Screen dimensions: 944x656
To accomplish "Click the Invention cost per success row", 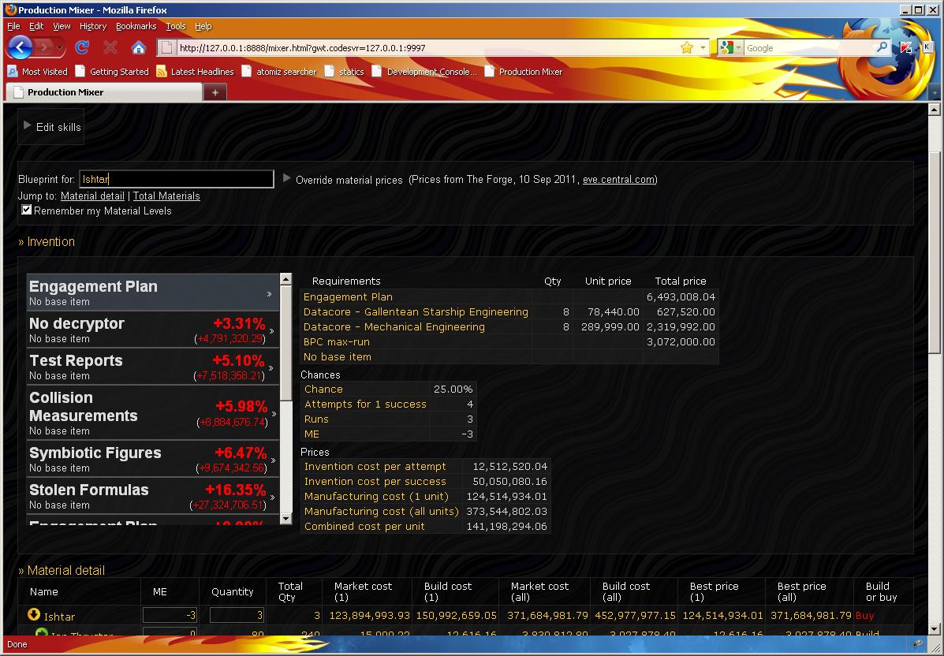I will coord(425,482).
